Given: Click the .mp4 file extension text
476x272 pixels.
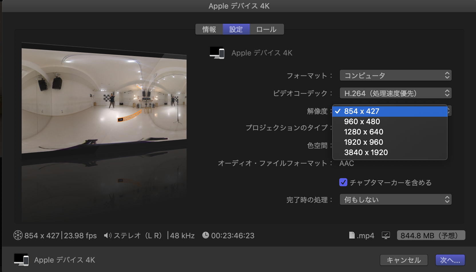Looking at the screenshot, I should pyautogui.click(x=365, y=236).
